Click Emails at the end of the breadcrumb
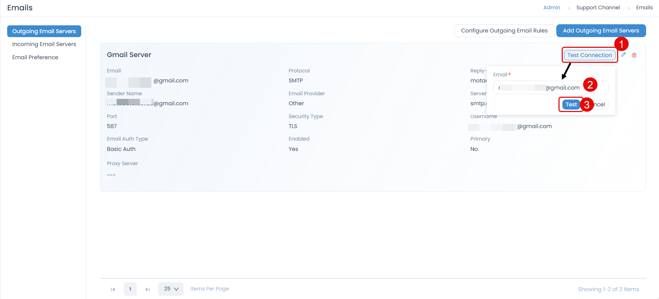Screen dimensions: 659x299 644,7
